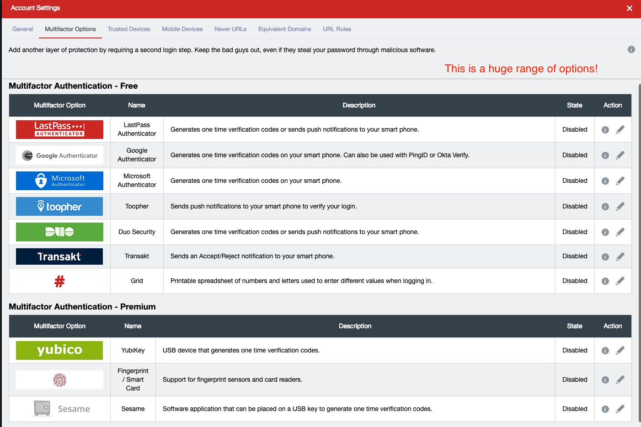Click Disabled state in YubiKey row

(575, 350)
